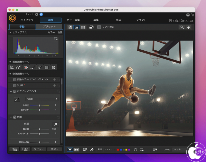Screen dimensions: 206x162
Task: Uncheck the 色調 checkbox
Action: tap(15, 117)
